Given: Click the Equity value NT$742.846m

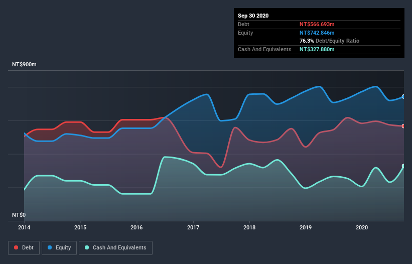Looking at the screenshot, I should point(317,33).
